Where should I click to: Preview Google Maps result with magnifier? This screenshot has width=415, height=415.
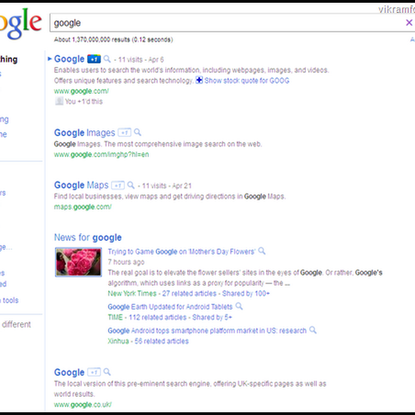click(x=131, y=185)
